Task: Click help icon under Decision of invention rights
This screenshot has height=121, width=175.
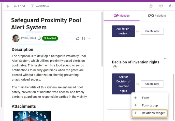Action: coord(115,67)
